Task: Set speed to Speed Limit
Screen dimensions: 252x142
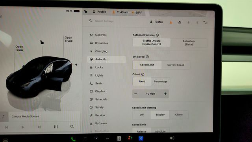Action: [147, 65]
